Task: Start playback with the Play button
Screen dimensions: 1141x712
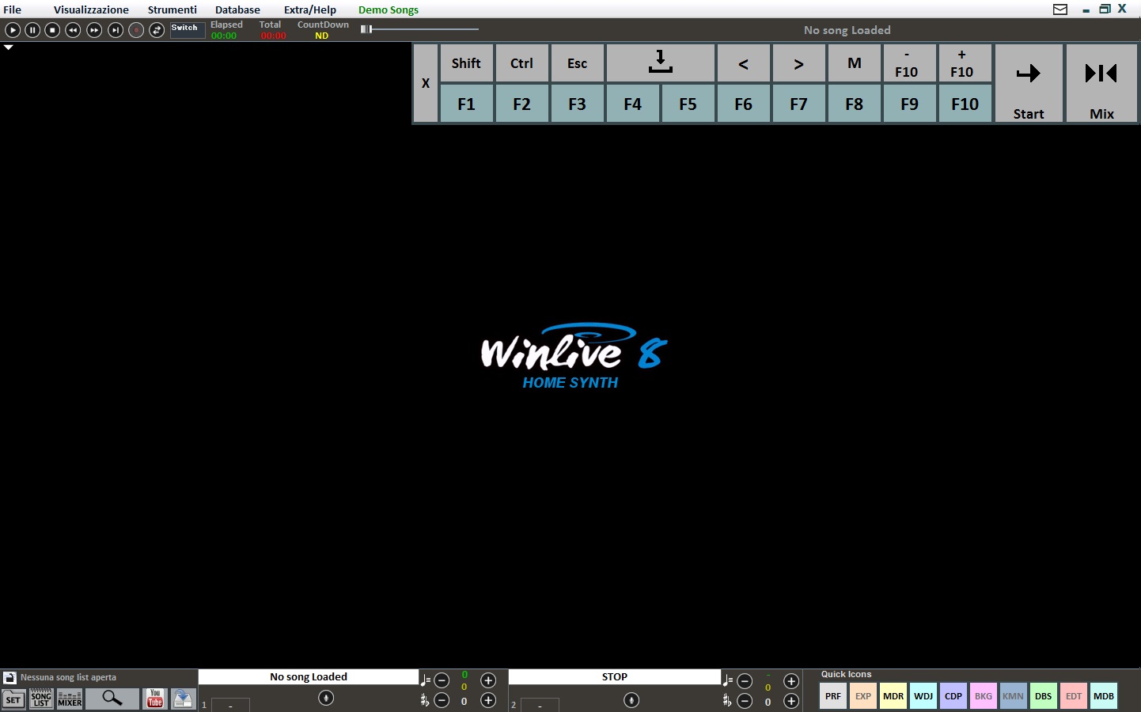Action: tap(13, 30)
